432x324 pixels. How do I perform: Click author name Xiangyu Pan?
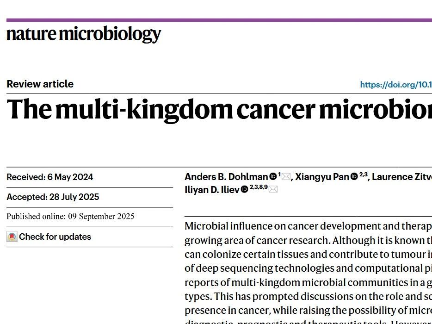322,177
